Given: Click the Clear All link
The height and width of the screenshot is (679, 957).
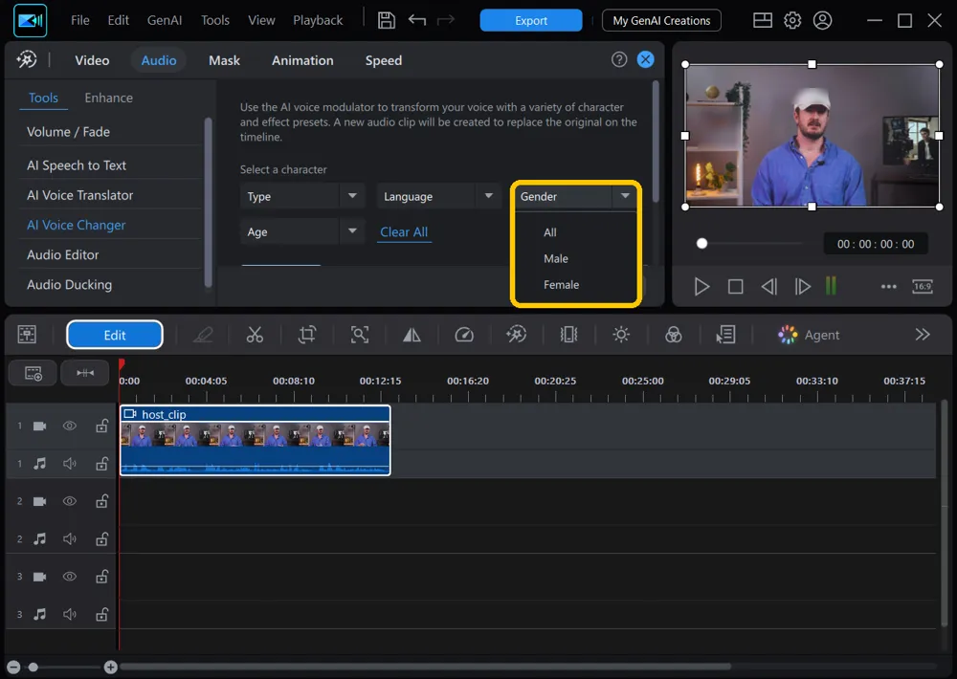Looking at the screenshot, I should pos(404,231).
